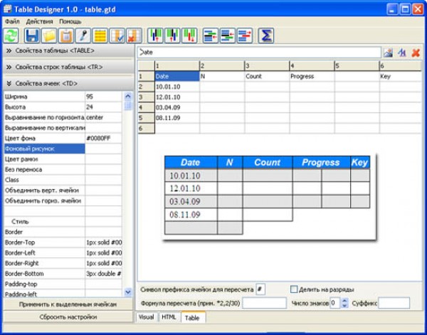Click 'Применить к выделенным ячейкам' button
The image size is (427, 335).
click(68, 304)
